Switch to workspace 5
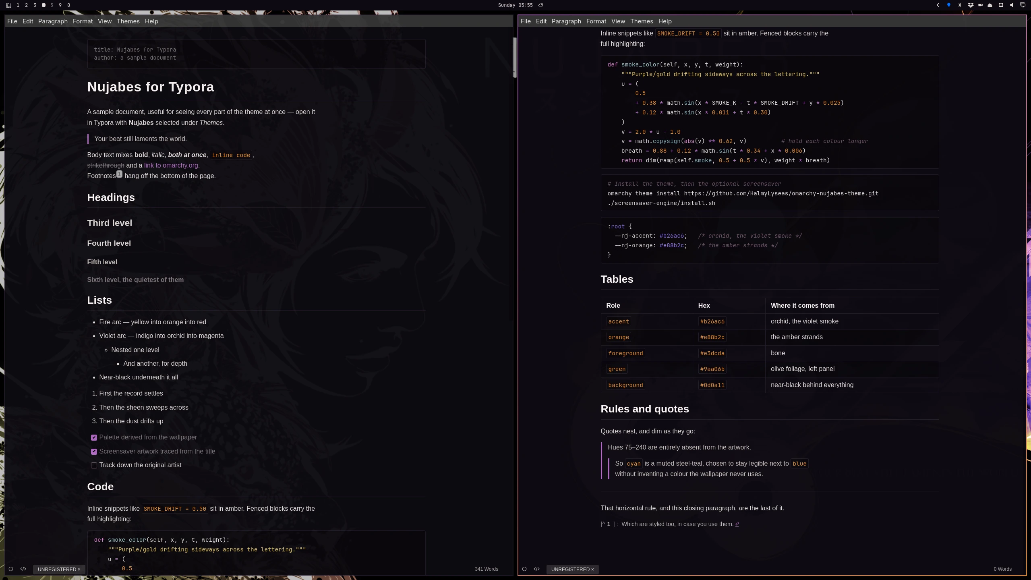The image size is (1031, 580). coord(52,5)
